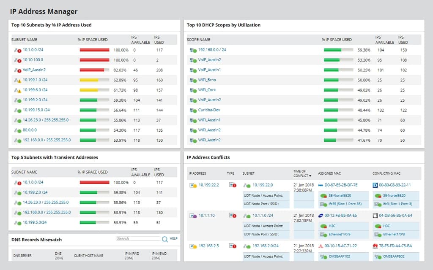Click the red utilization bar for 10.1.0.0/24
This screenshot has width=433, height=270.
coord(94,49)
